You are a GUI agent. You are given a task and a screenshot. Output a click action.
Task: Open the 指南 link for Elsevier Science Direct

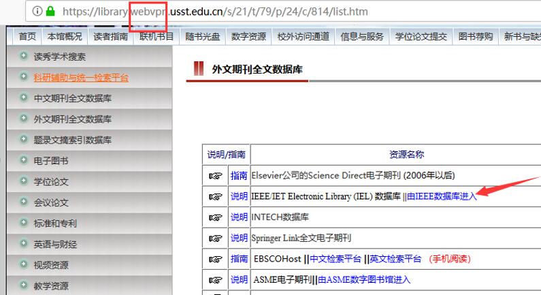(239, 175)
